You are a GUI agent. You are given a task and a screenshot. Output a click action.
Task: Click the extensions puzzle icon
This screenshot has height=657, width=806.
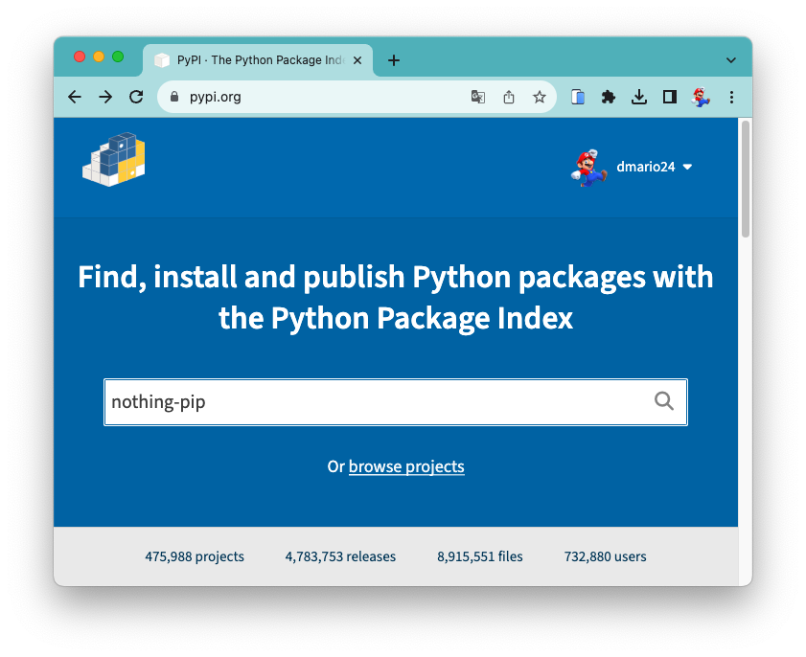point(608,97)
